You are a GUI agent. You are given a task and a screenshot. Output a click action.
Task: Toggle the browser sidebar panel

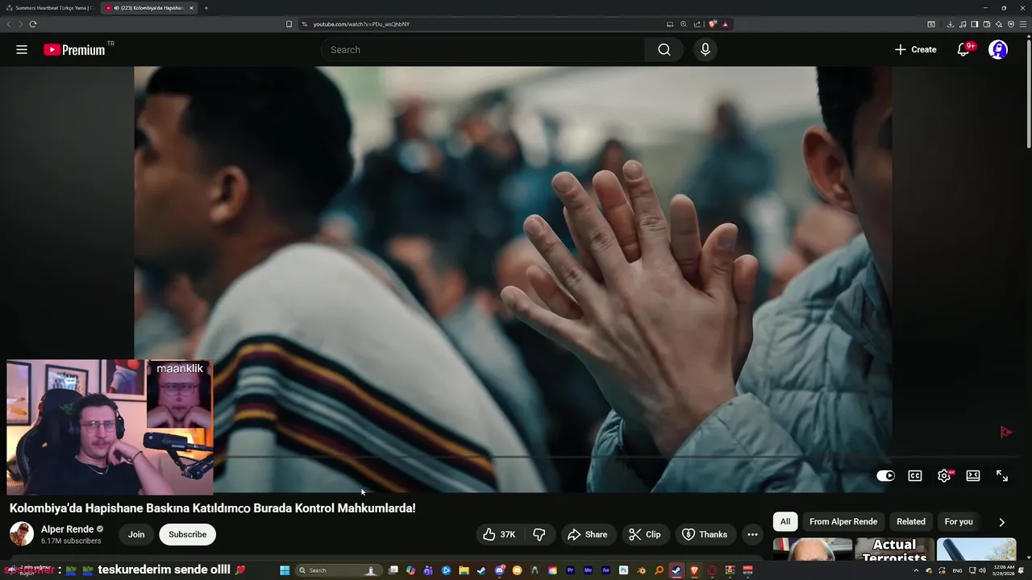click(975, 24)
